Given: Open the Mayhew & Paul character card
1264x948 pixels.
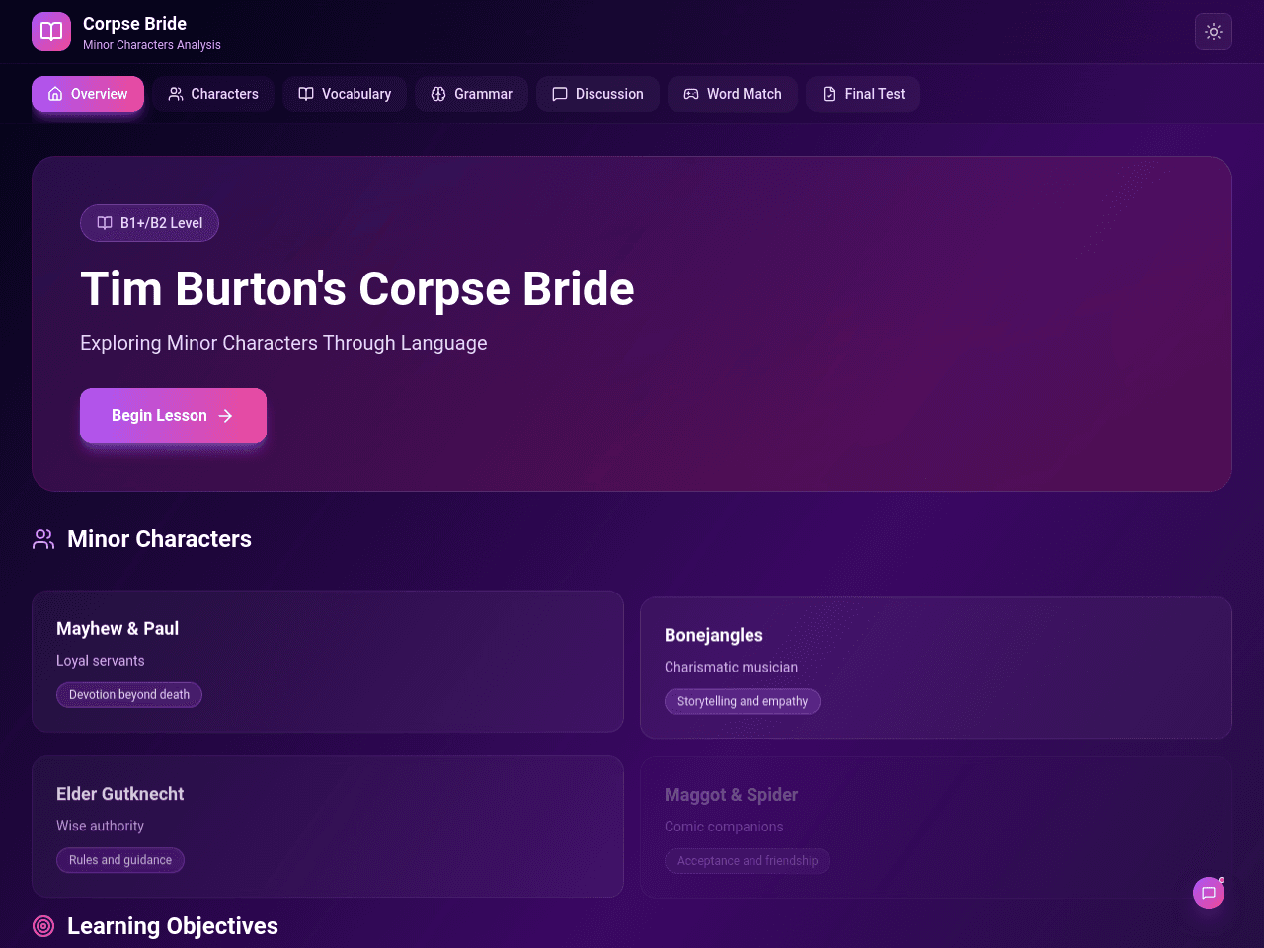Looking at the screenshot, I should click(328, 662).
